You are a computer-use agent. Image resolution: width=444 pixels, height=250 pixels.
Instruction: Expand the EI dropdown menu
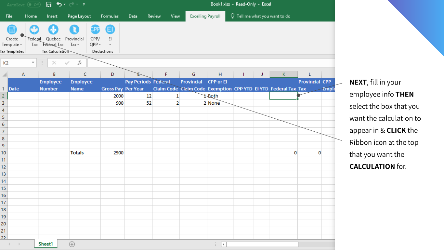110,45
